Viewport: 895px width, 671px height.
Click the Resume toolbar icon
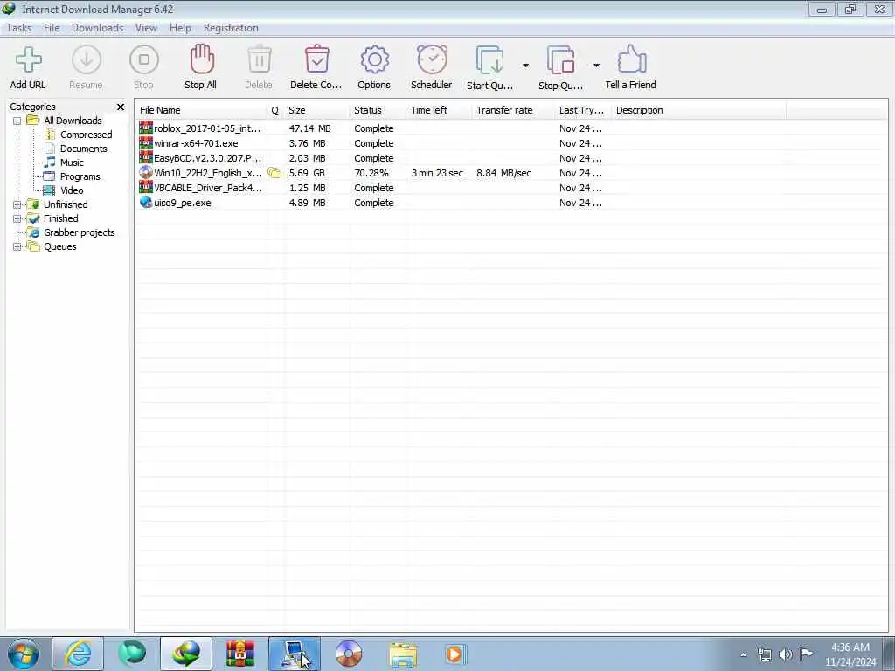(x=87, y=60)
